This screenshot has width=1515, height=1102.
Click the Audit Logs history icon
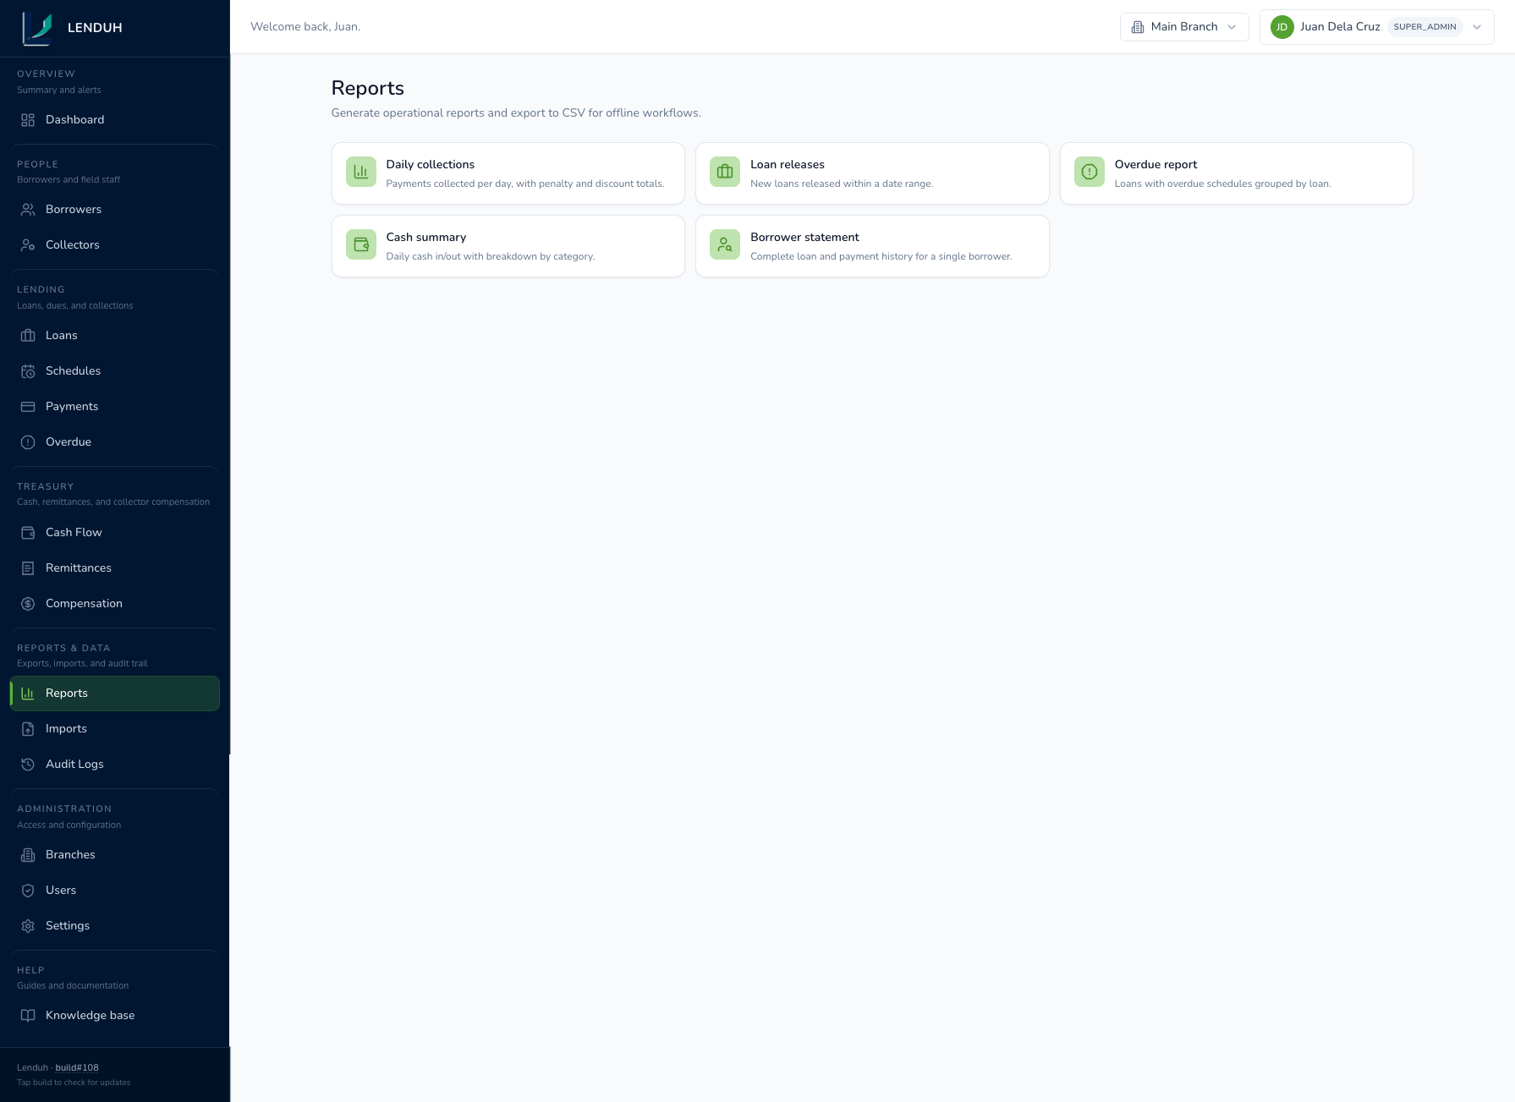[28, 765]
